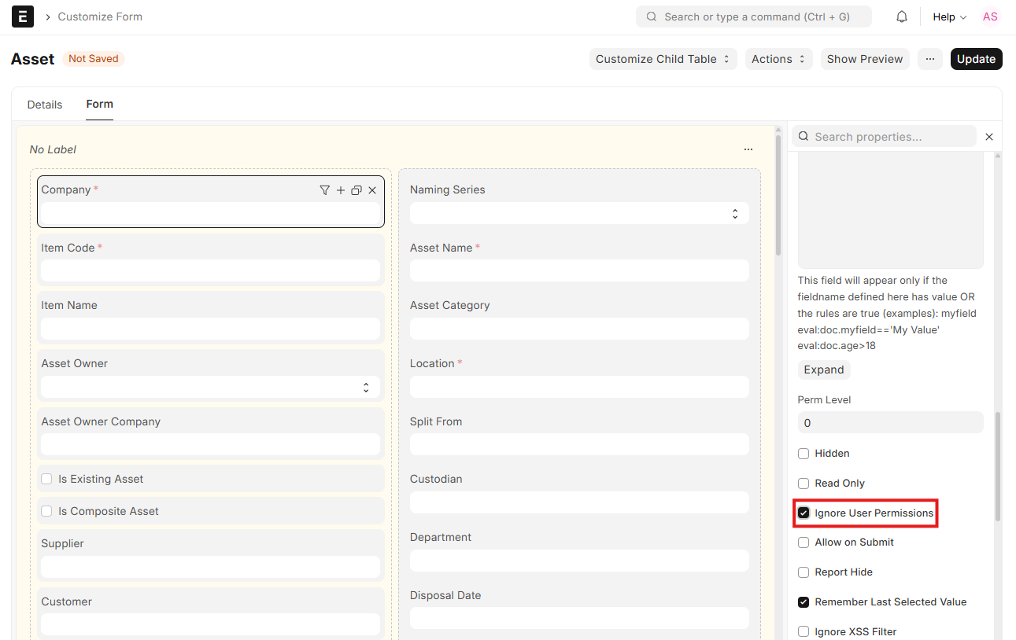Uncheck Ignore User Permissions
Screen dimensions: 1016x640
click(804, 513)
